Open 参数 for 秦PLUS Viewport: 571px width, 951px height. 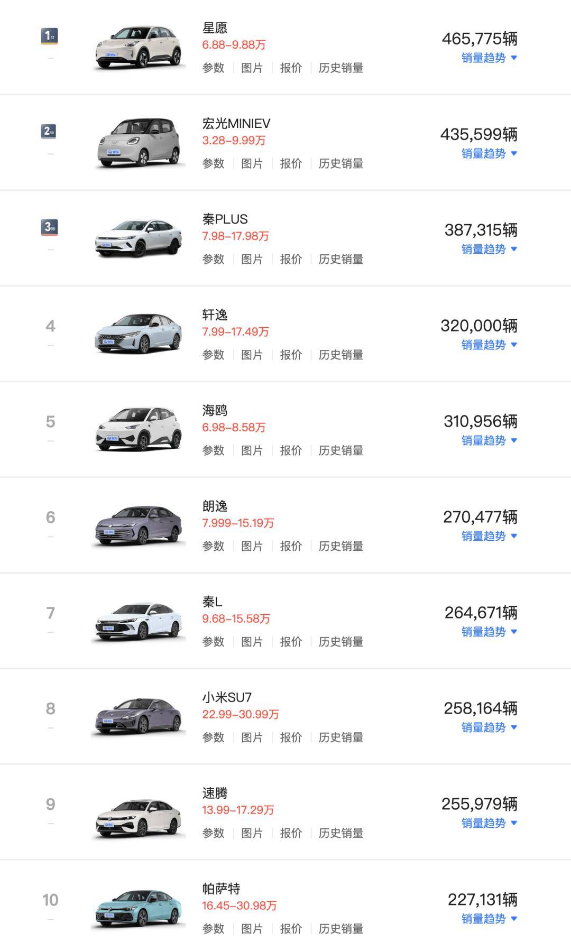pyautogui.click(x=213, y=260)
